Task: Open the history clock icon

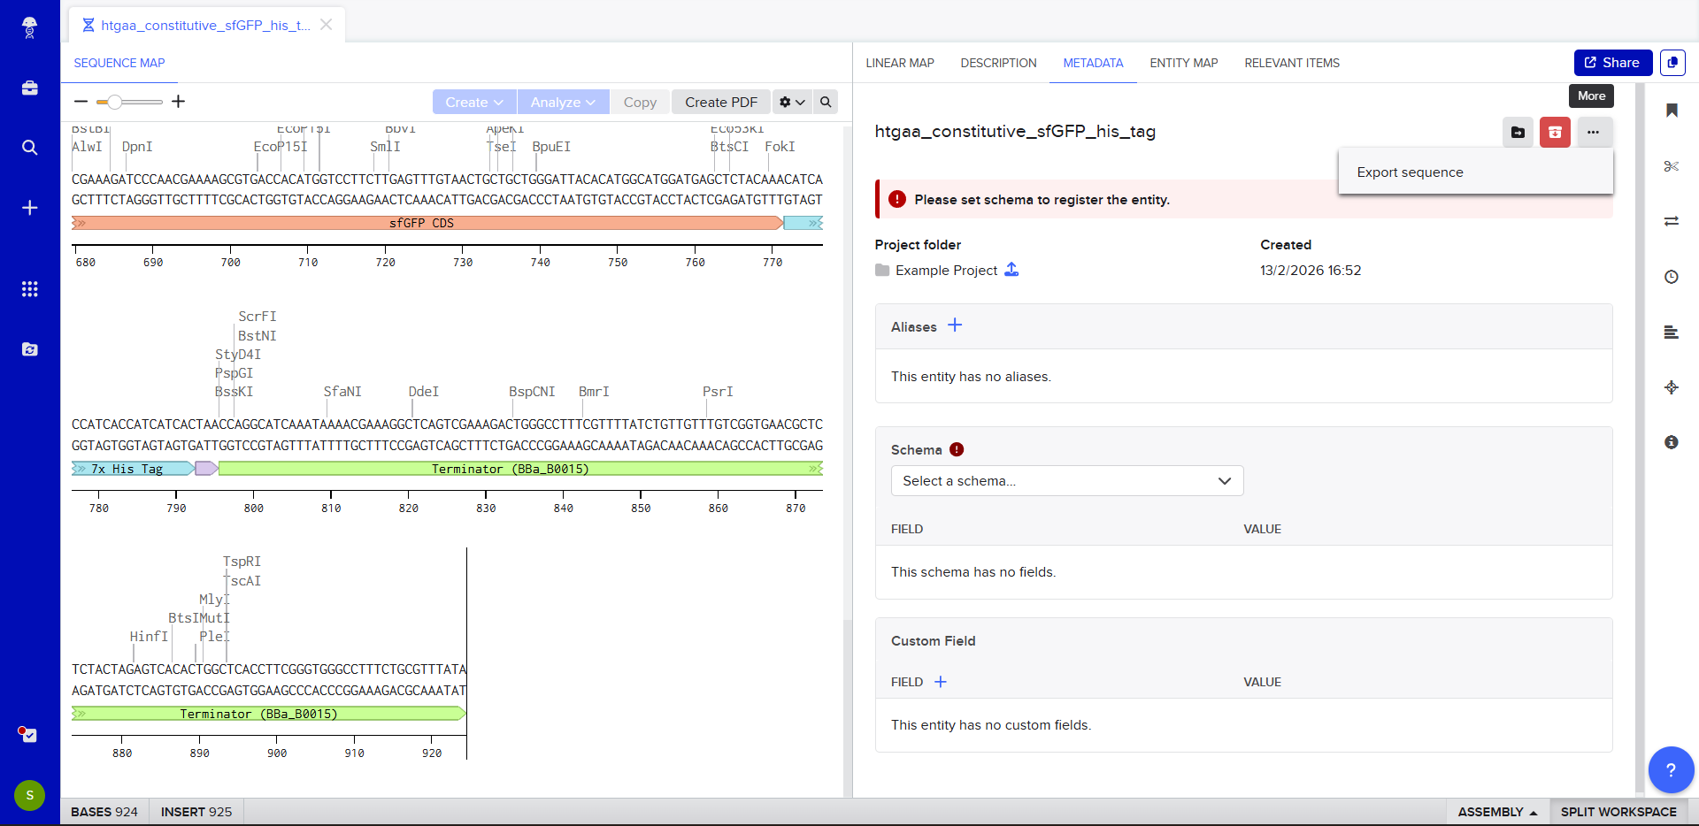Action: (x=1671, y=277)
